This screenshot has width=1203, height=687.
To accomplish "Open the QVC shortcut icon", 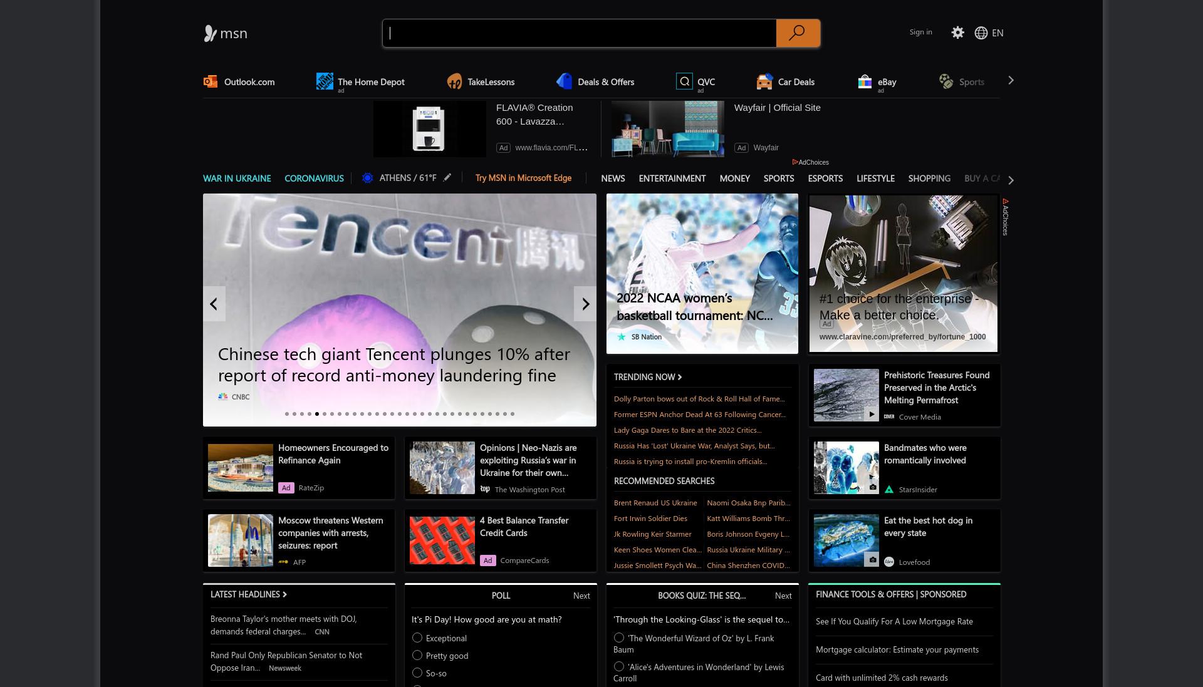I will point(684,81).
